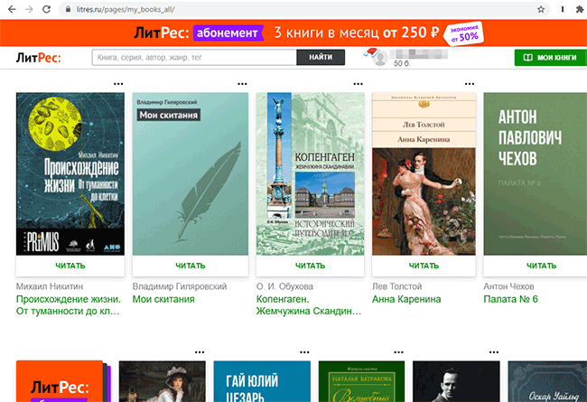Bookmark this page with the star icon
Viewport: 587px width, 402px height.
[541, 9]
